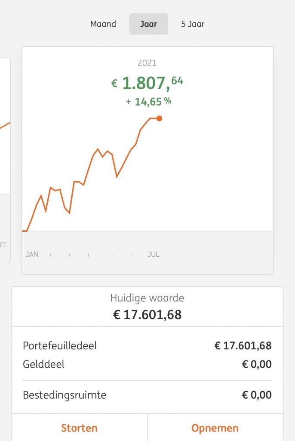The image size is (295, 441).
Task: Click the Huidige waarde heading
Action: point(147,298)
